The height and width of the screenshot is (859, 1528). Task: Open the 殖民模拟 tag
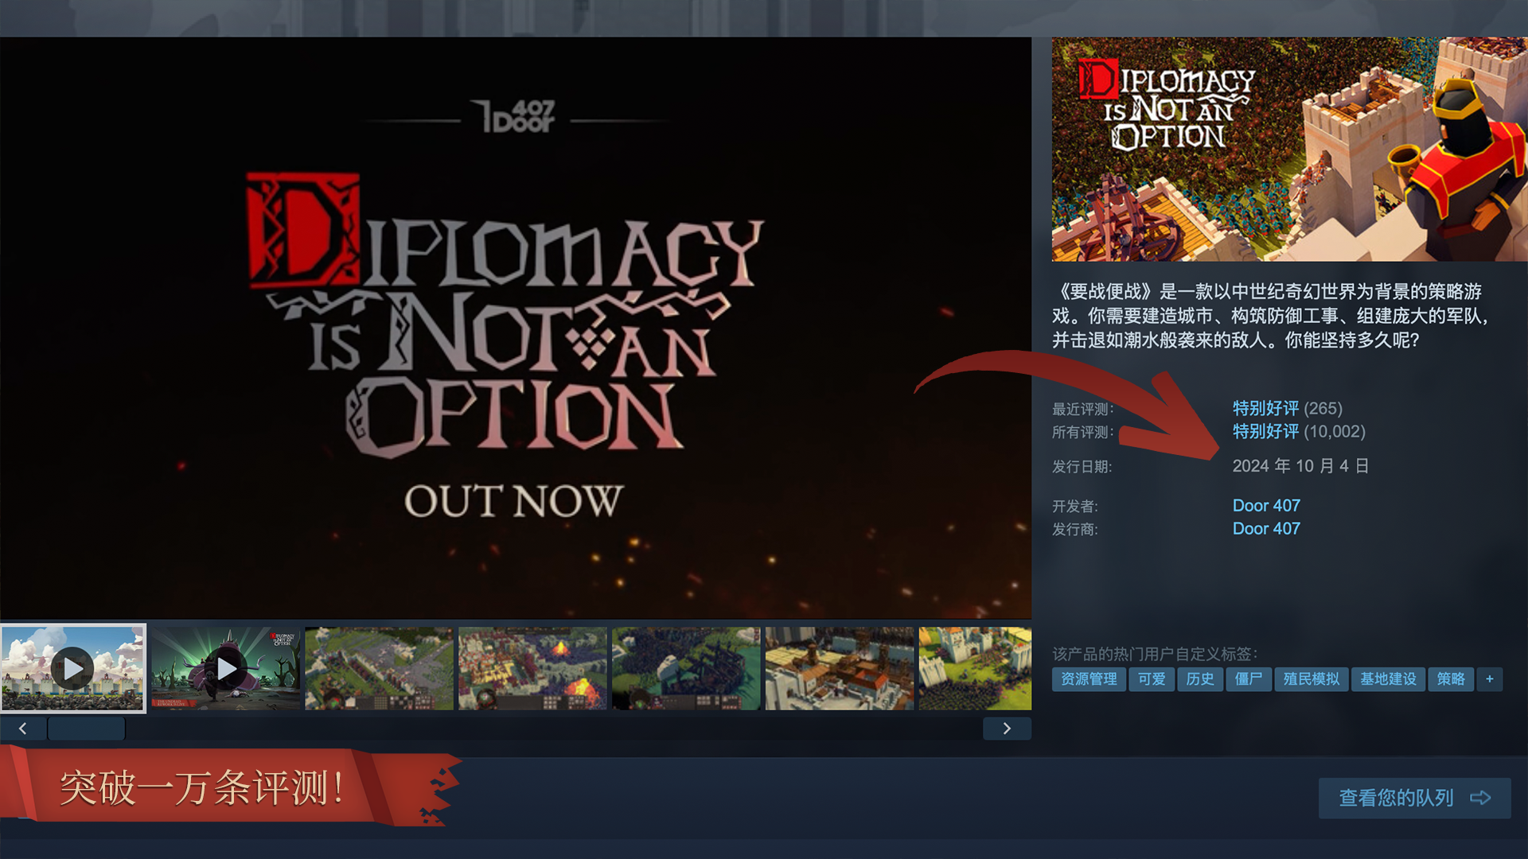tap(1312, 679)
